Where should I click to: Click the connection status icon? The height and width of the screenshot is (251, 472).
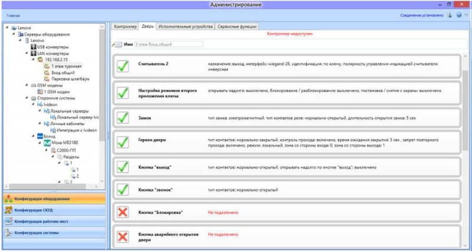pyautogui.click(x=450, y=15)
